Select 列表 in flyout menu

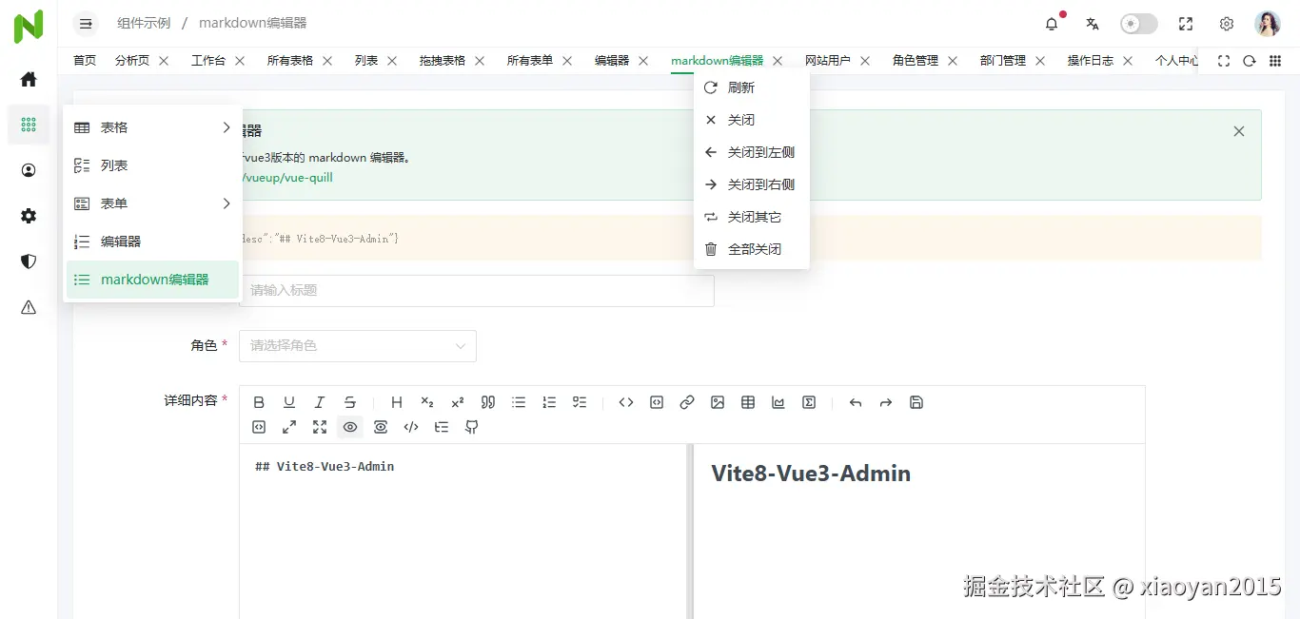(152, 165)
